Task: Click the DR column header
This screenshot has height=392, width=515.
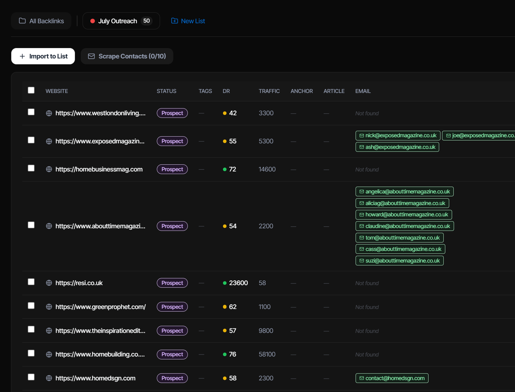Action: pos(226,91)
